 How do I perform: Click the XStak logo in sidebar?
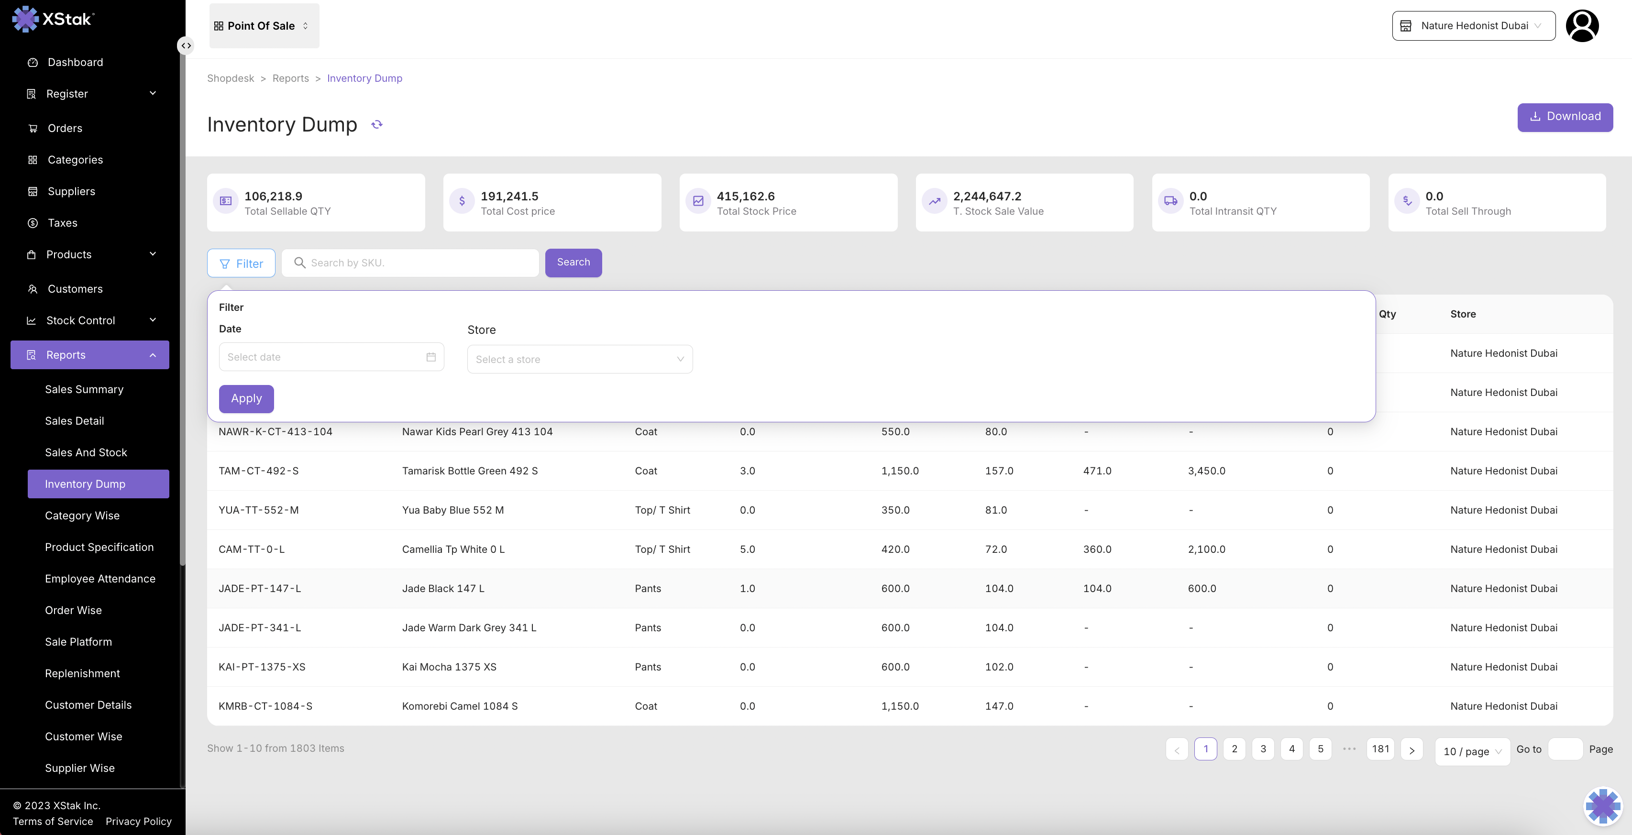(x=53, y=19)
